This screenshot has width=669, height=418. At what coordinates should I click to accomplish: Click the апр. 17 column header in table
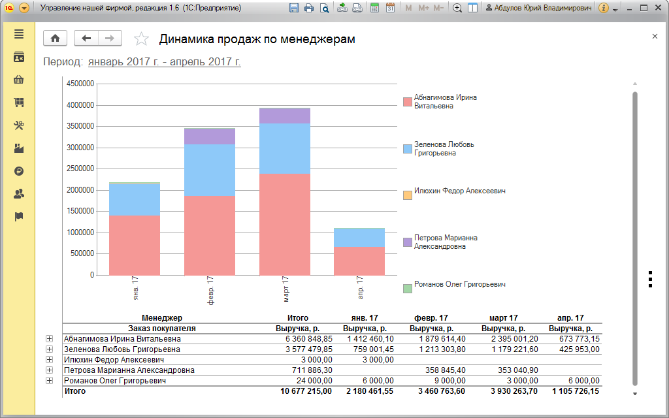coord(570,318)
